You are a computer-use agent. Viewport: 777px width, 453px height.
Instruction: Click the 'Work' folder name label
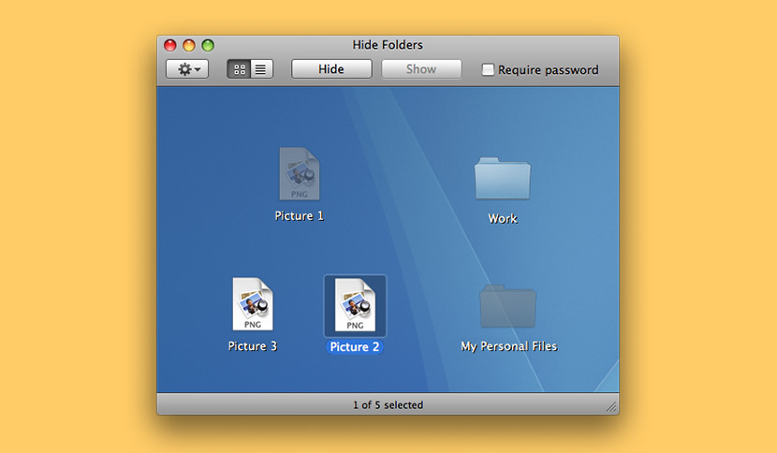tap(503, 219)
